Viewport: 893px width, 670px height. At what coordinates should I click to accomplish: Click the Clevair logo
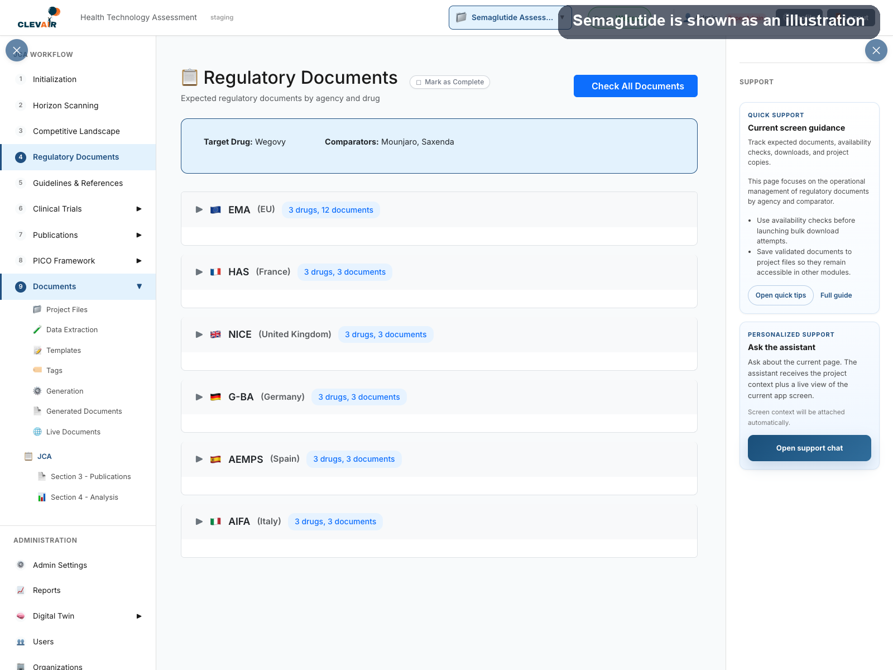point(38,17)
